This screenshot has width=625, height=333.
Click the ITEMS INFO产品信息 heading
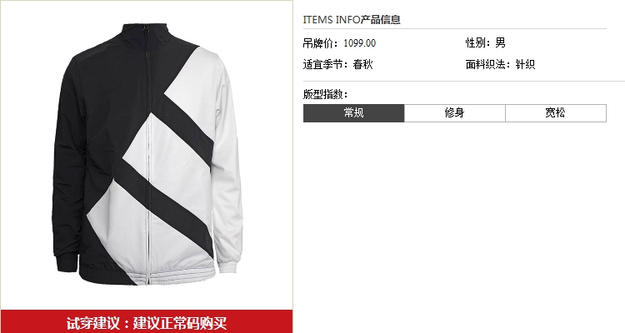[x=352, y=19]
